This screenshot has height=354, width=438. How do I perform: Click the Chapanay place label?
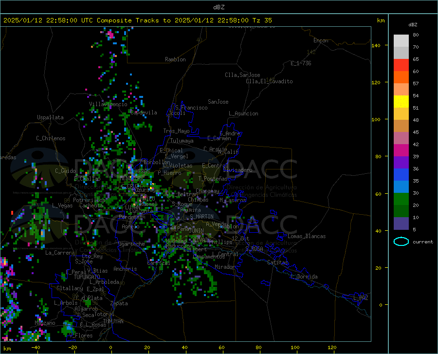(207, 191)
